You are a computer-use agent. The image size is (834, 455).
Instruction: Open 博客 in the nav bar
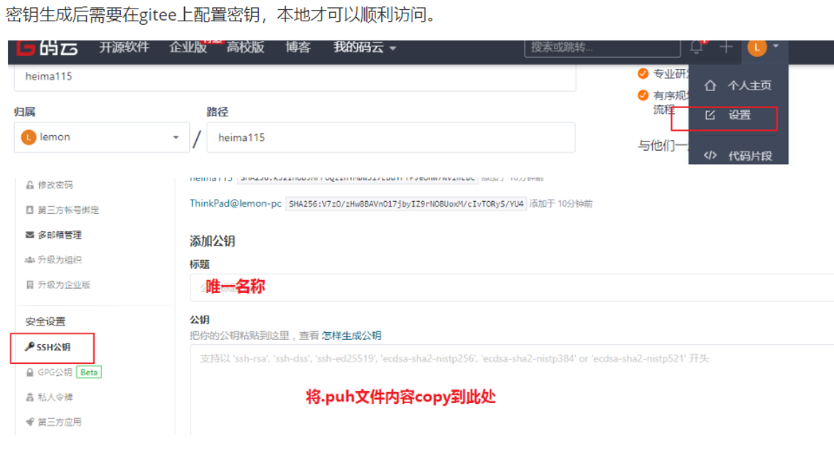click(x=298, y=48)
